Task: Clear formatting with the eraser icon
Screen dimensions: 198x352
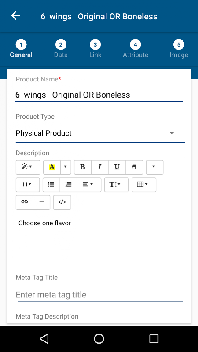Action: 134,167
